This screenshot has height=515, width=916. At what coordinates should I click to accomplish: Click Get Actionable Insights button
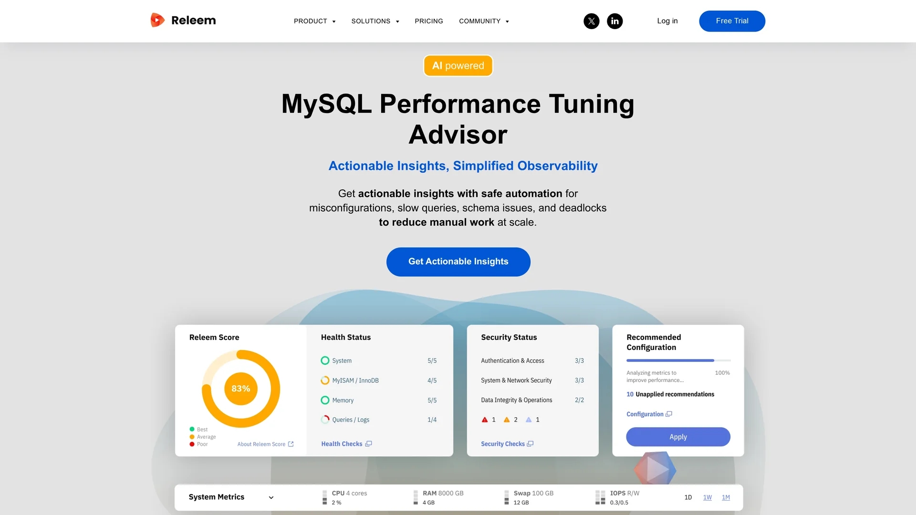458,262
